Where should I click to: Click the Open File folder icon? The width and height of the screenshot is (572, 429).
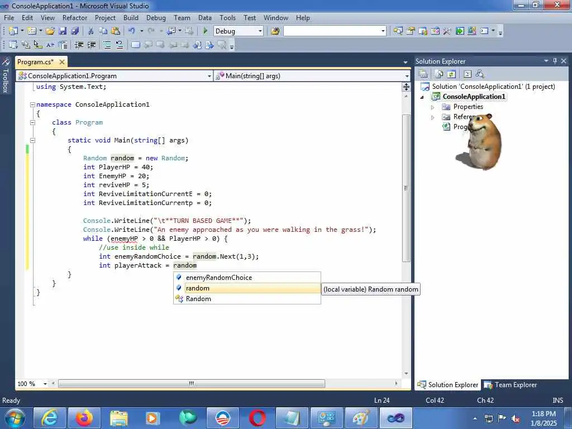(50, 31)
